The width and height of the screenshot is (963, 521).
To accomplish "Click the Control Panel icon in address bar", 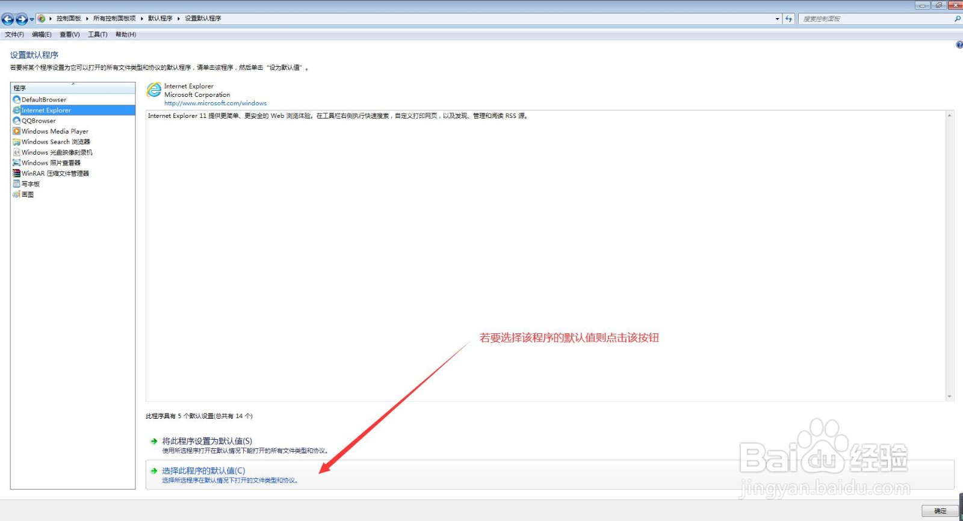I will point(42,19).
